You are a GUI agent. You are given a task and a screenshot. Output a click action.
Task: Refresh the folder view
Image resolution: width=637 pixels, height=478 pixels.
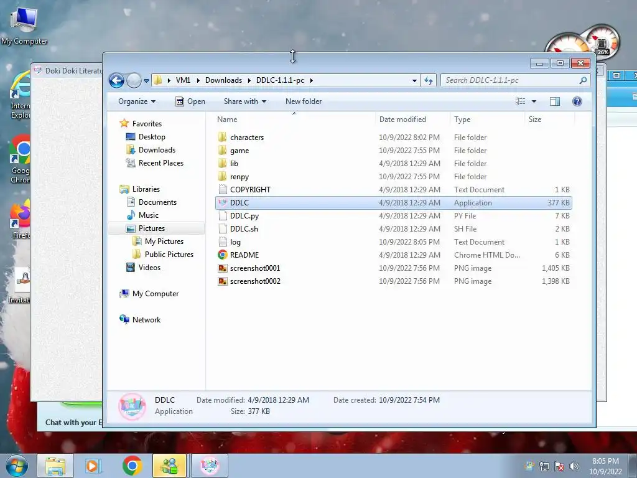click(x=429, y=80)
